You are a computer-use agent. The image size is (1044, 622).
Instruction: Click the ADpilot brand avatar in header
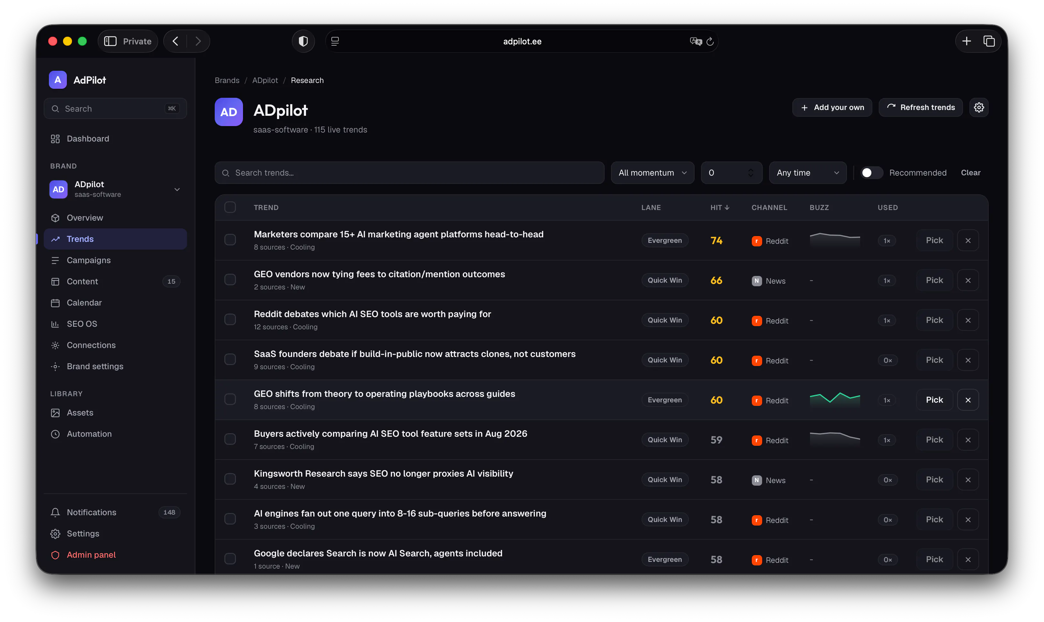click(x=229, y=112)
